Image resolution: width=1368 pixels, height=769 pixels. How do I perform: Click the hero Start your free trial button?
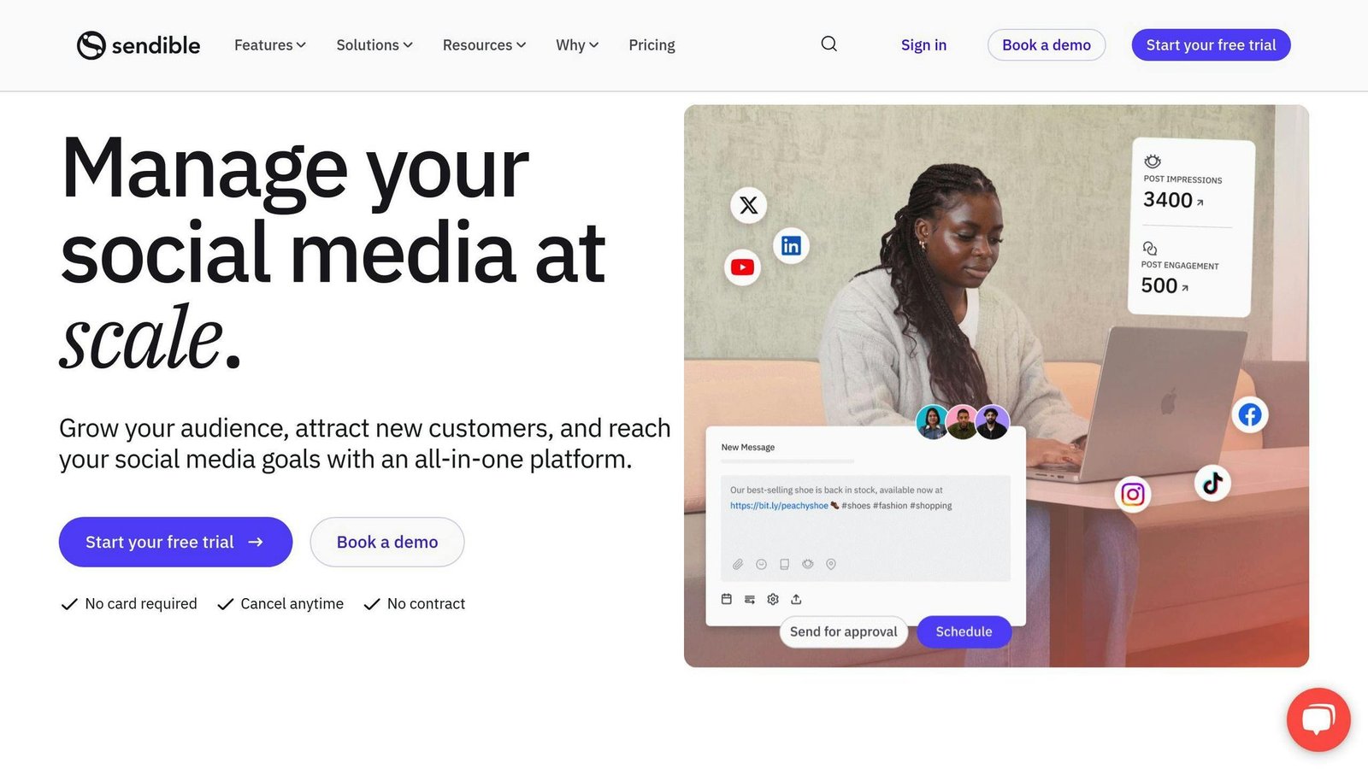(x=175, y=542)
